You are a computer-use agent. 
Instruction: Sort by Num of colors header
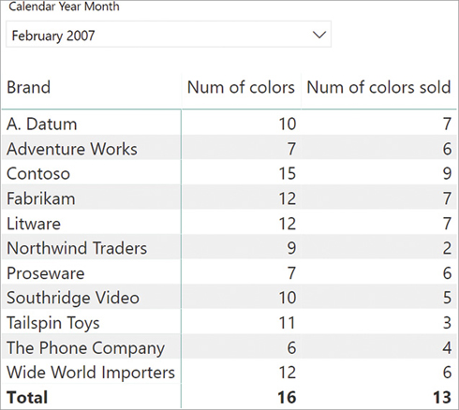click(241, 87)
